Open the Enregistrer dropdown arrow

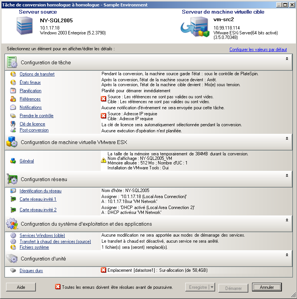point(212,287)
